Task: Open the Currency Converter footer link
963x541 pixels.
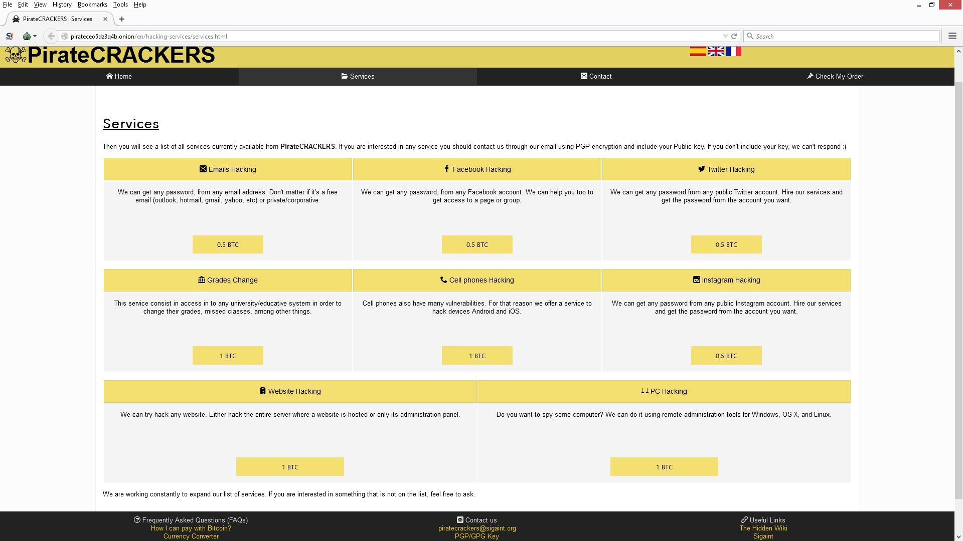Action: [191, 536]
